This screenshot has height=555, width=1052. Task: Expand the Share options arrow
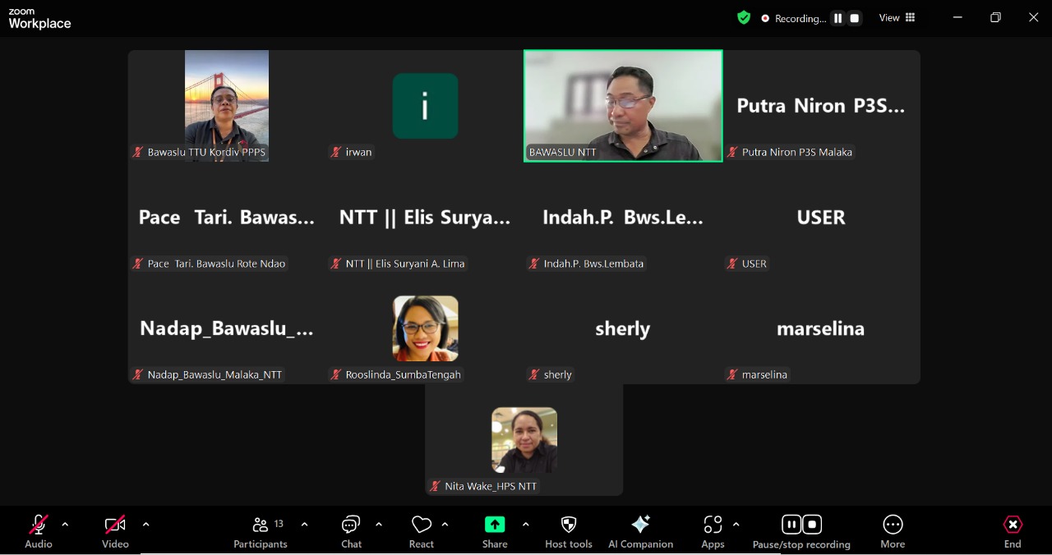click(525, 525)
